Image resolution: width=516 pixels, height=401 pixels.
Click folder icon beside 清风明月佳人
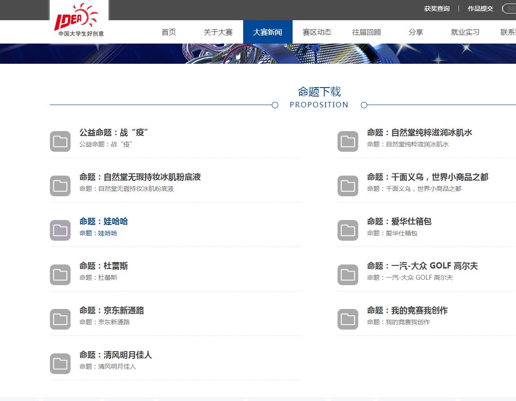(60, 364)
